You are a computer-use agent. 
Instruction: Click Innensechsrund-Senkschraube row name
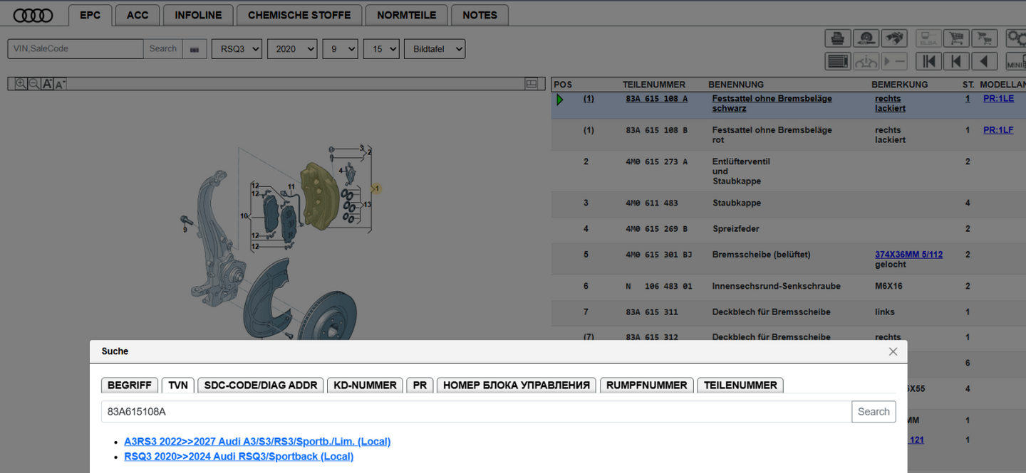[x=776, y=286]
